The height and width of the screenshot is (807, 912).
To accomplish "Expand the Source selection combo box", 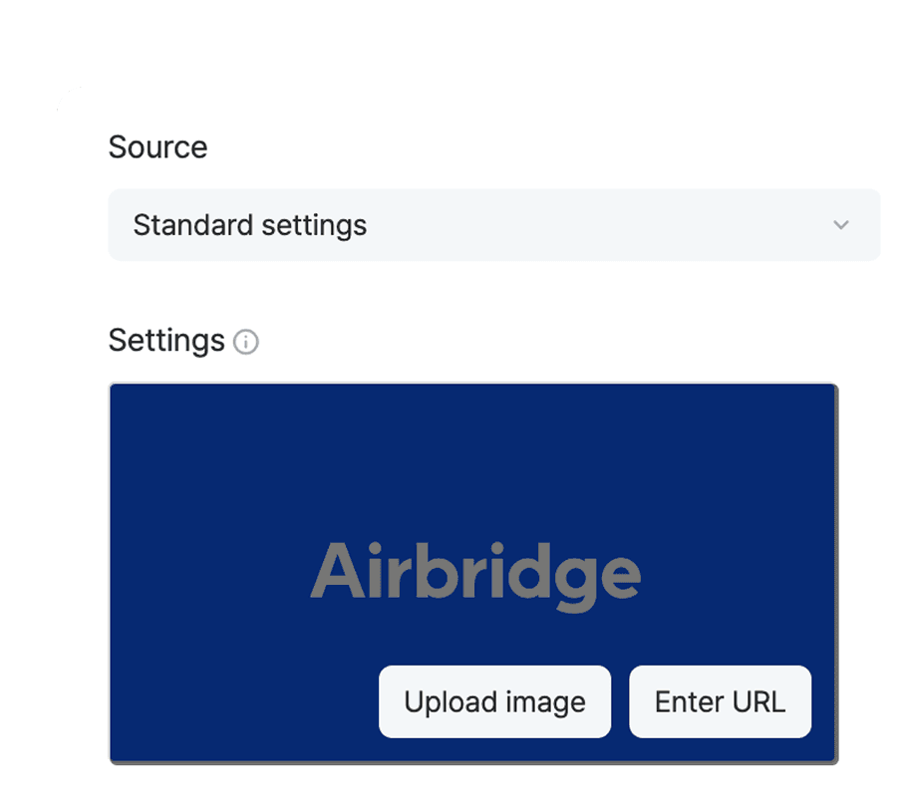I will tap(494, 225).
